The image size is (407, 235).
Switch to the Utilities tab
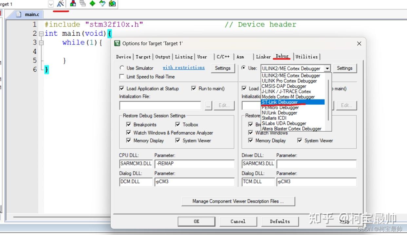[307, 57]
